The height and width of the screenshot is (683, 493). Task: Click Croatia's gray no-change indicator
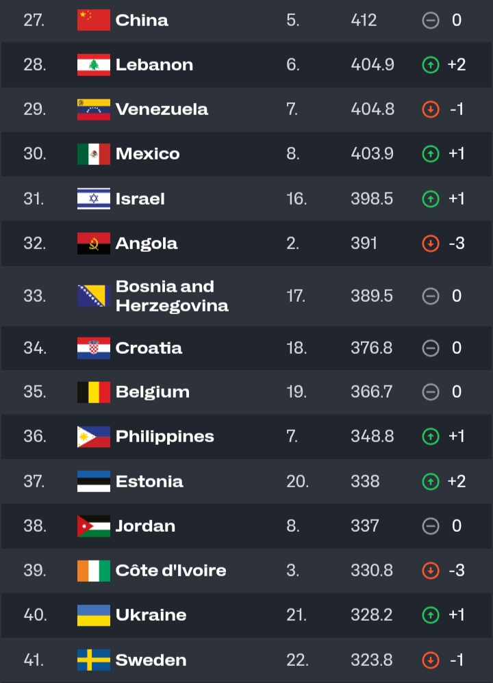[430, 348]
